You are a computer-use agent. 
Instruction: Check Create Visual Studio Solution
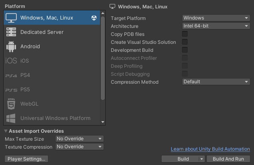185,42
